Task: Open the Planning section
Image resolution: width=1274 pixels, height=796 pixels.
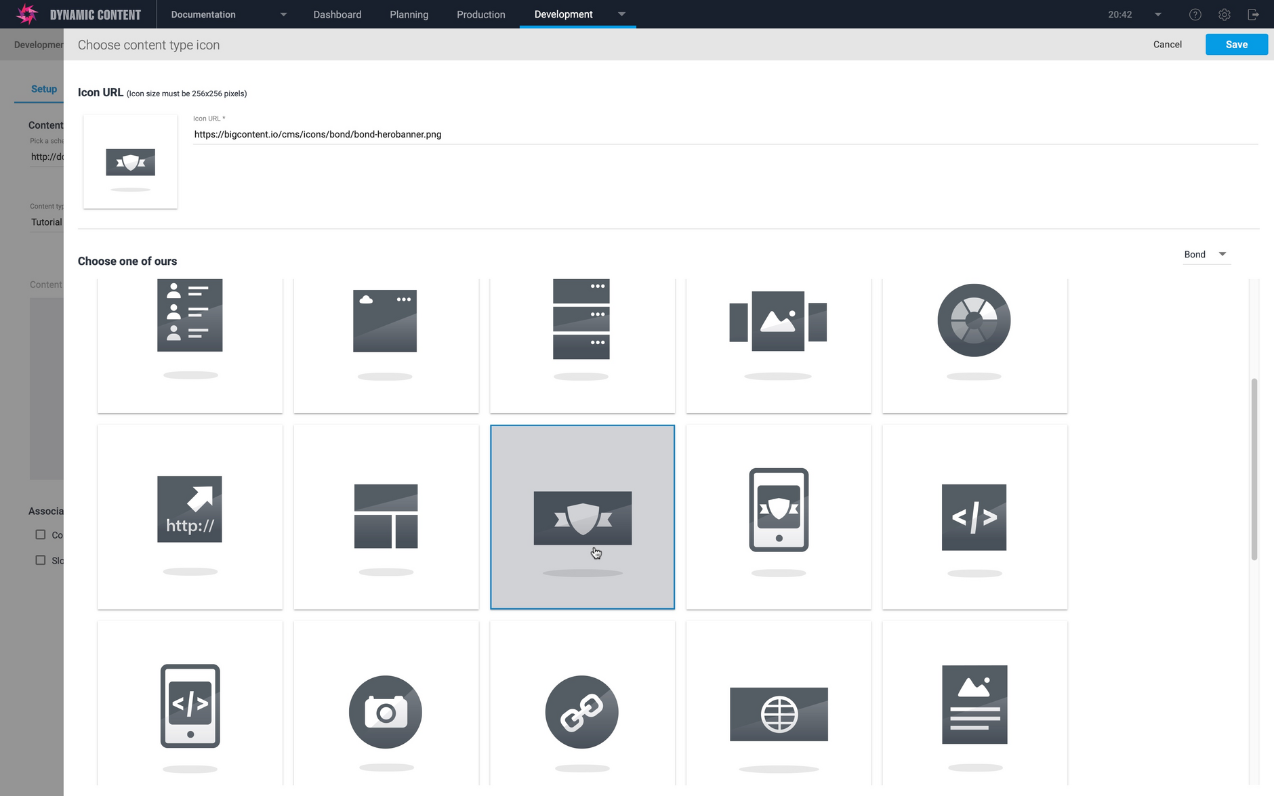Action: [x=409, y=14]
